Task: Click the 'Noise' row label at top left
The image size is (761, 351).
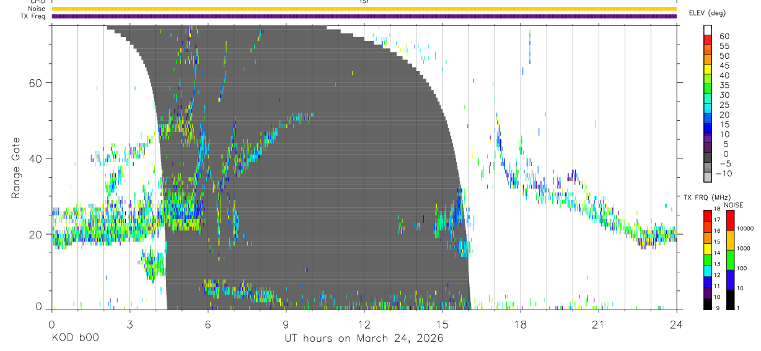Action: coord(37,9)
